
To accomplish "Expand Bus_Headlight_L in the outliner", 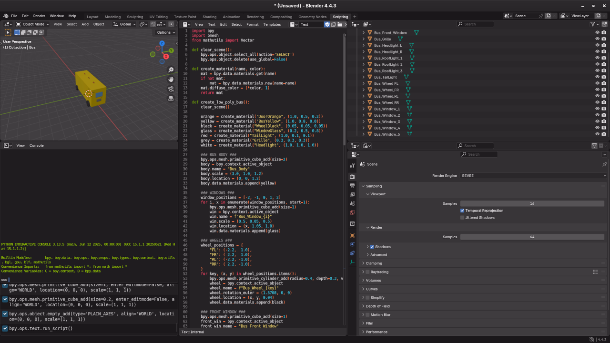I will coord(364,45).
